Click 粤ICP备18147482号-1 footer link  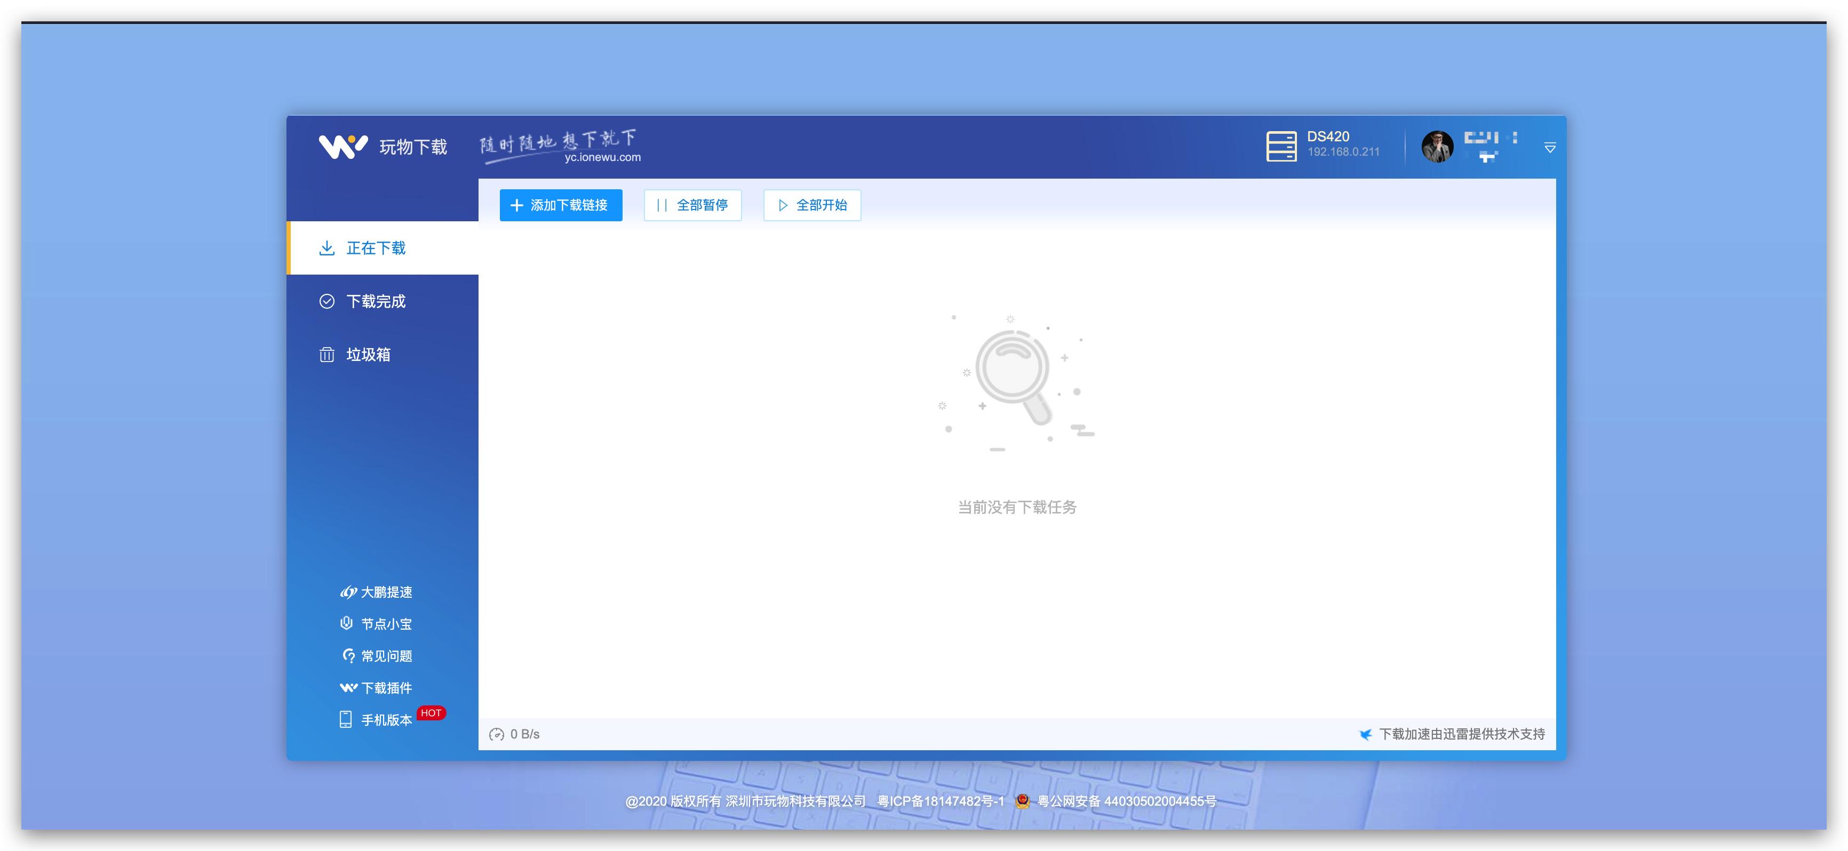pos(941,801)
